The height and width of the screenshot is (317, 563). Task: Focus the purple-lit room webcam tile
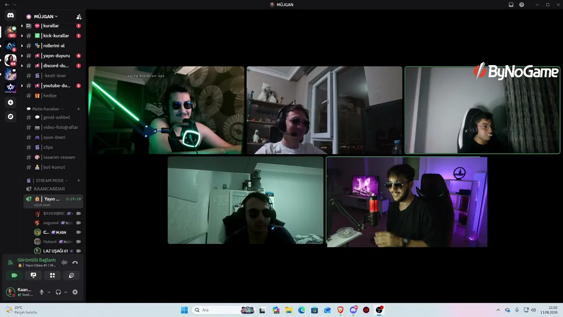coord(407,202)
